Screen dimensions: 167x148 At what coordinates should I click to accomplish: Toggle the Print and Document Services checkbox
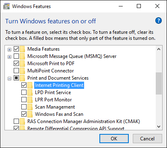[16, 78]
